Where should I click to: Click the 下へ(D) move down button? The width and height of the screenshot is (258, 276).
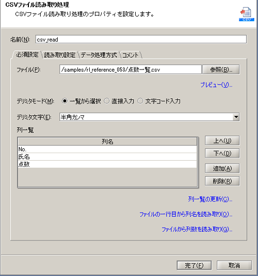[222, 153]
